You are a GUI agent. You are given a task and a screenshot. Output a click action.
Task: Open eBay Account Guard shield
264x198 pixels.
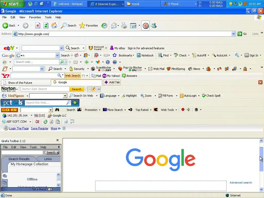click(x=91, y=48)
